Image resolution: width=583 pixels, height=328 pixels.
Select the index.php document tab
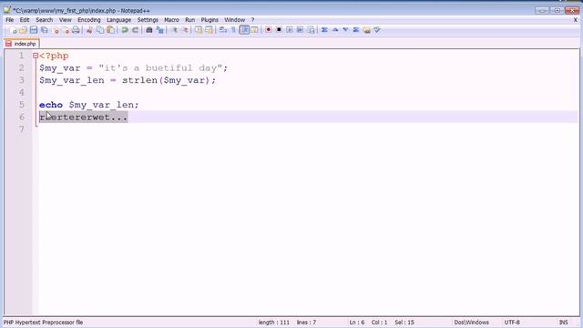point(22,44)
